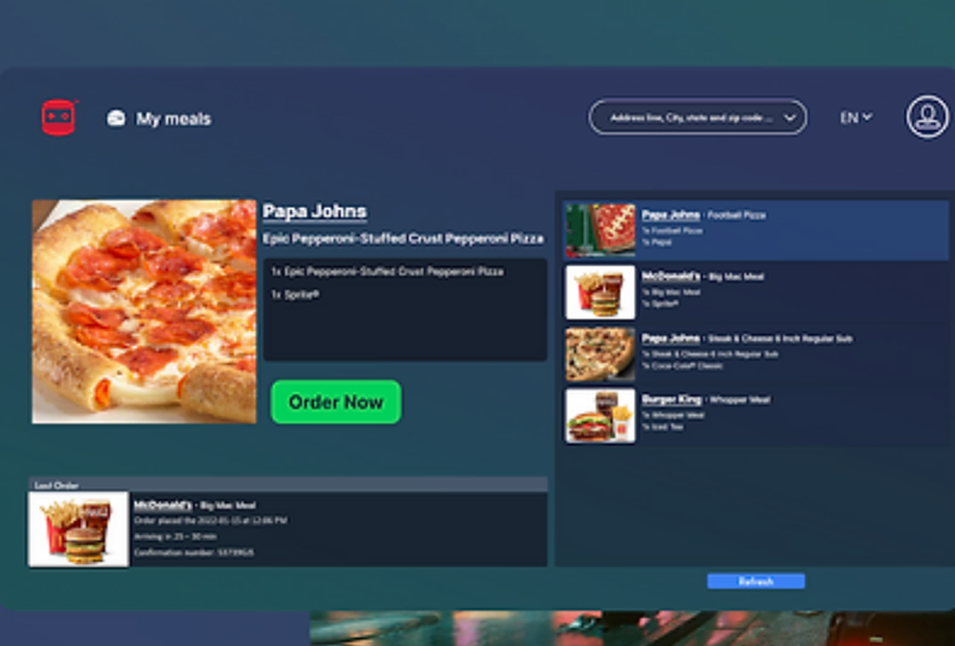Open the EN language dropdown
The width and height of the screenshot is (955, 646).
(x=855, y=116)
